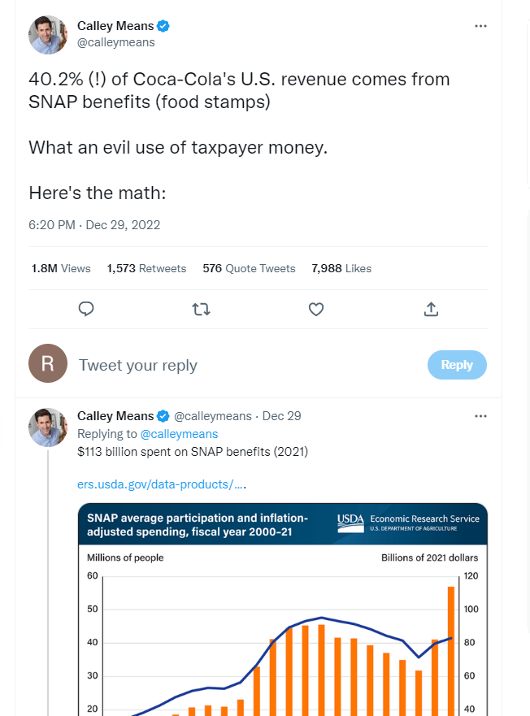Click Calley Means' top profile picture
The width and height of the screenshot is (530, 716).
[48, 34]
